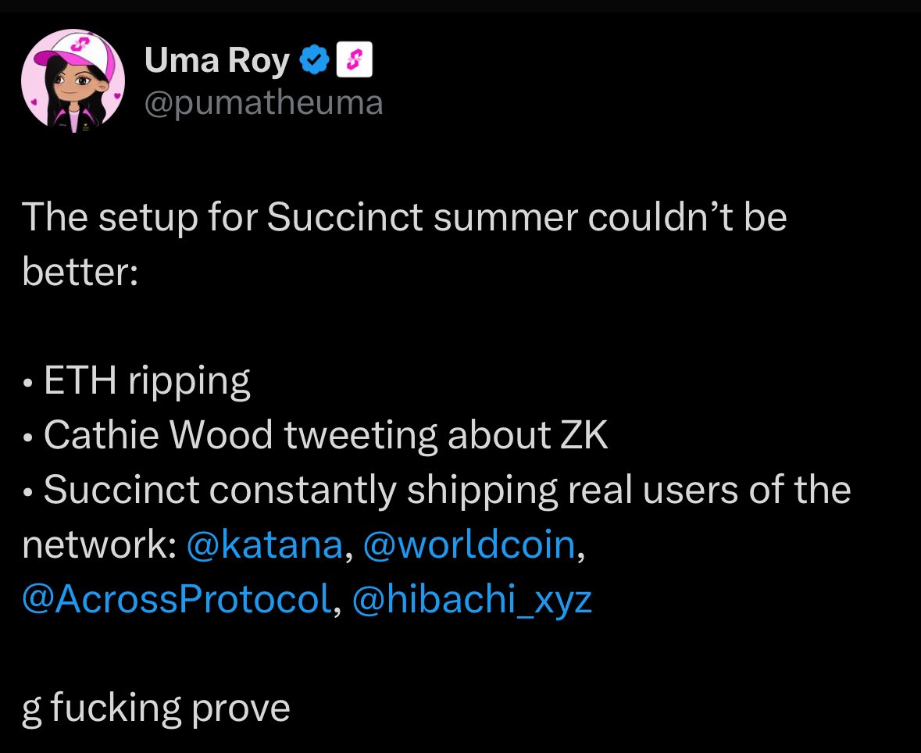Image resolution: width=921 pixels, height=753 pixels.
Task: Open the Uma Roy display name
Action: [216, 60]
